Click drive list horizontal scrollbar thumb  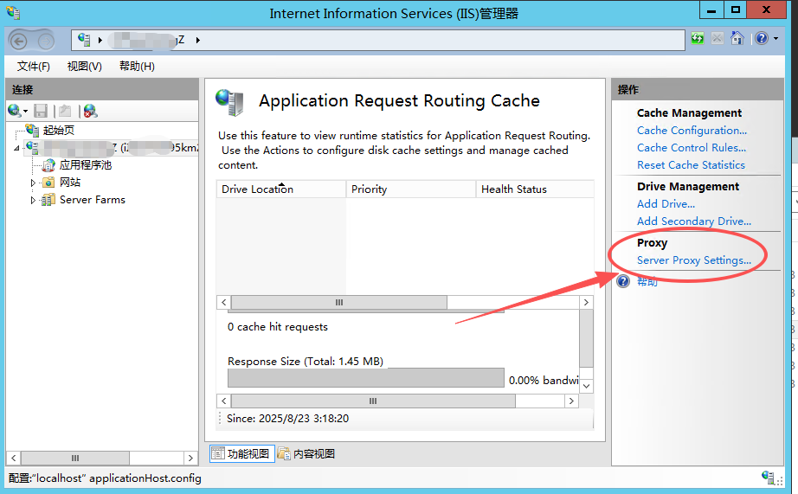(339, 302)
